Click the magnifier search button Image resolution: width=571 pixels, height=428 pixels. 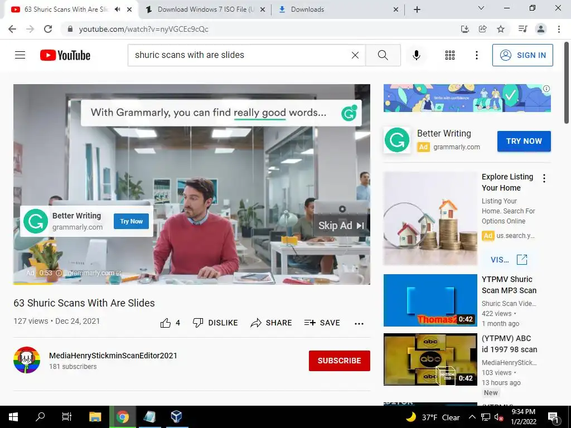coord(383,55)
